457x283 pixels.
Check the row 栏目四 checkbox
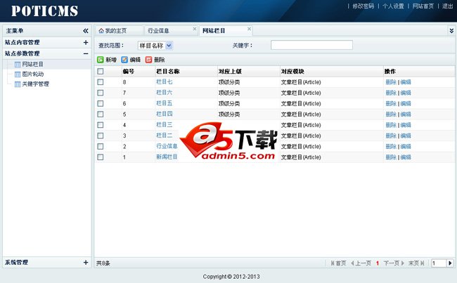tap(101, 114)
